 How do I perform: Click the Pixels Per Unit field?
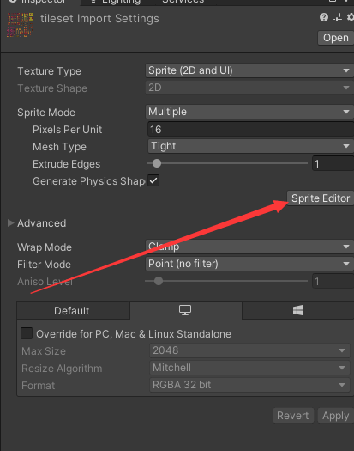pyautogui.click(x=250, y=129)
